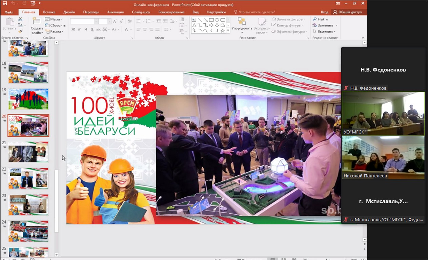Image resolution: width=428 pixels, height=260 pixels.
Task: Toggle align text left
Action: pyautogui.click(x=139, y=29)
